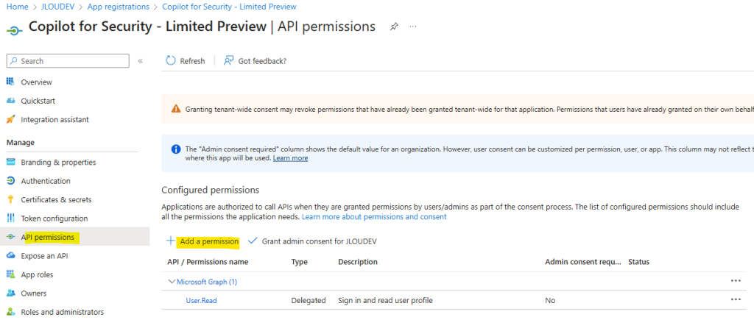
Task: Open the ellipsis menu beside the title
Action: (412, 27)
